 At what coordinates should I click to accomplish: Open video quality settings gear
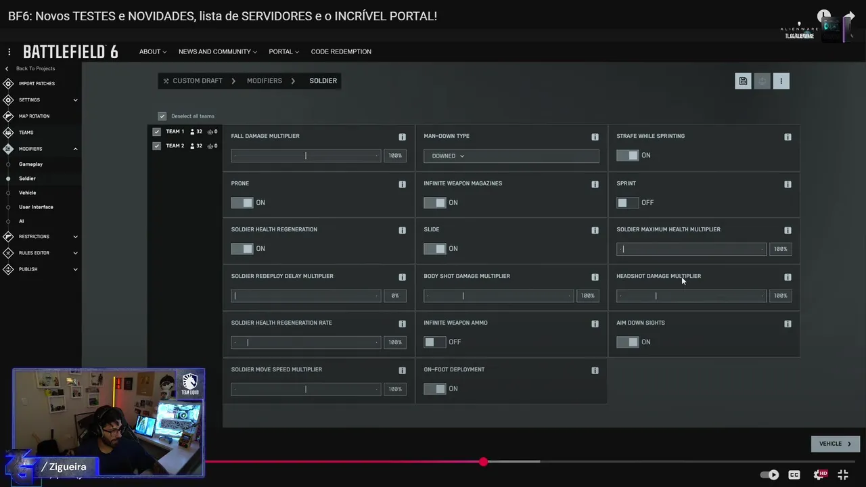(x=819, y=475)
